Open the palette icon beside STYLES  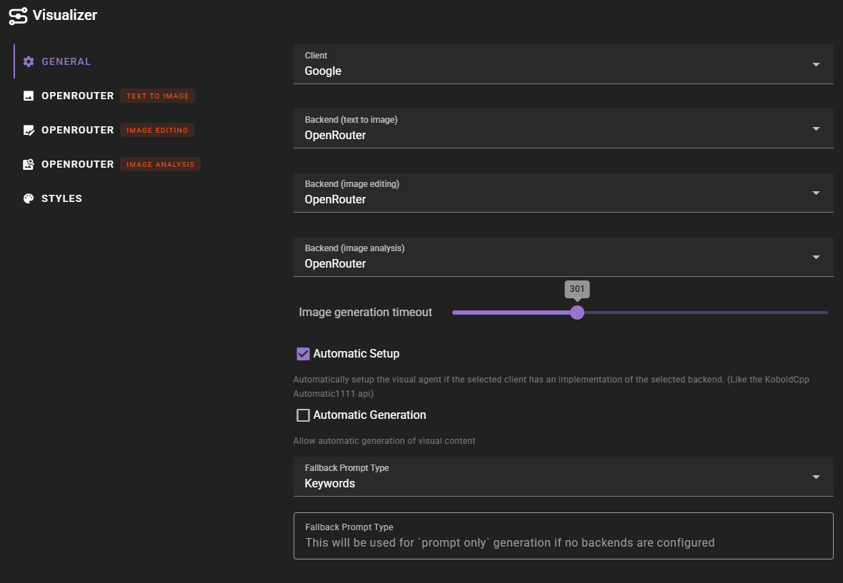[28, 198]
